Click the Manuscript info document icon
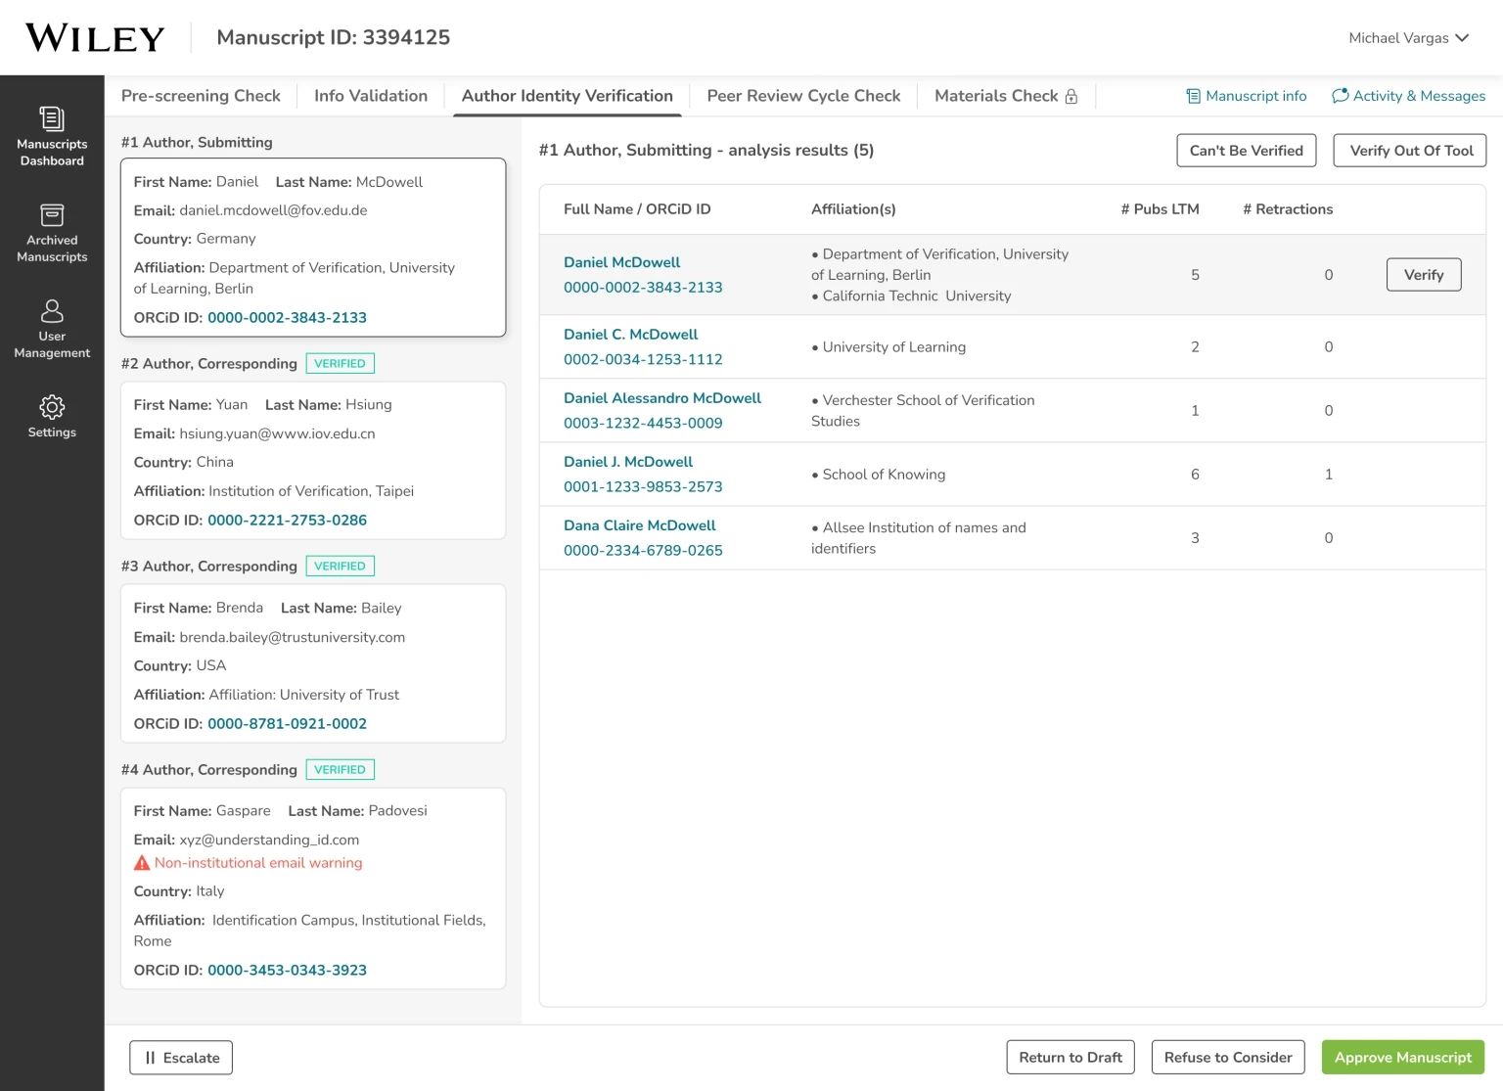1503x1091 pixels. [x=1193, y=96]
